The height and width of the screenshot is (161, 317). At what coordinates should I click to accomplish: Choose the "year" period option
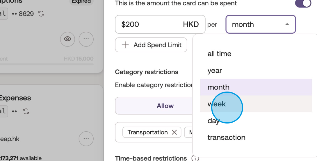(215, 71)
